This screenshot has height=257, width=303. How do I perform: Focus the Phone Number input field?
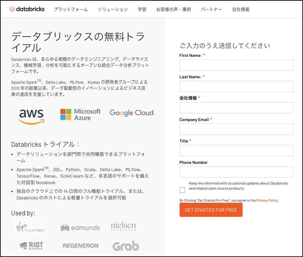point(237,172)
